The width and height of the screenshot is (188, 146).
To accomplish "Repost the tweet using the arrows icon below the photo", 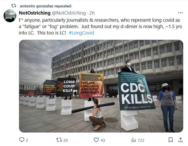I will 59,140.
